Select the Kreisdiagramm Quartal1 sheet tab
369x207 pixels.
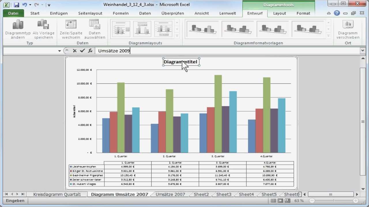coord(58,194)
